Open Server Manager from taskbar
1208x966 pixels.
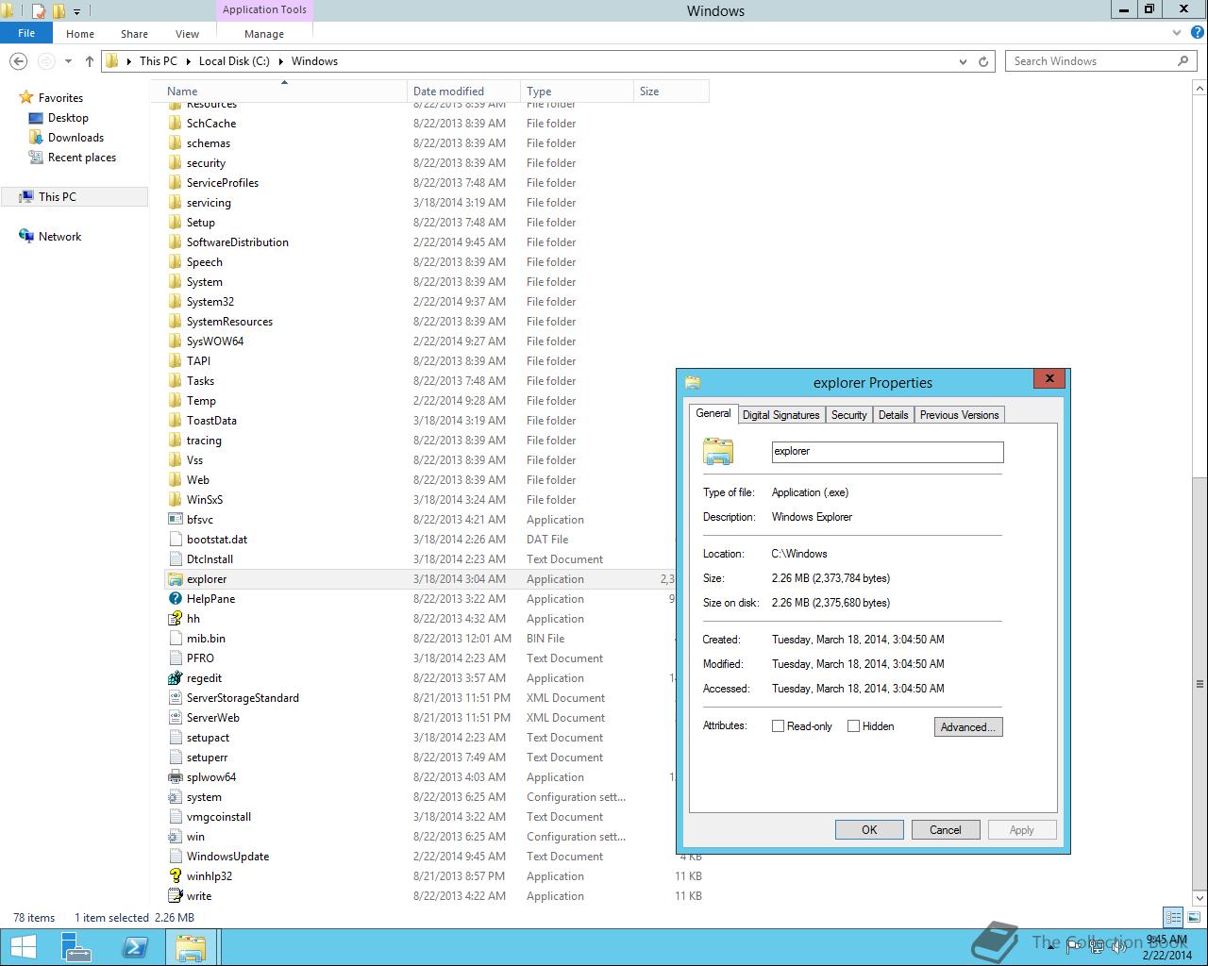[x=76, y=946]
